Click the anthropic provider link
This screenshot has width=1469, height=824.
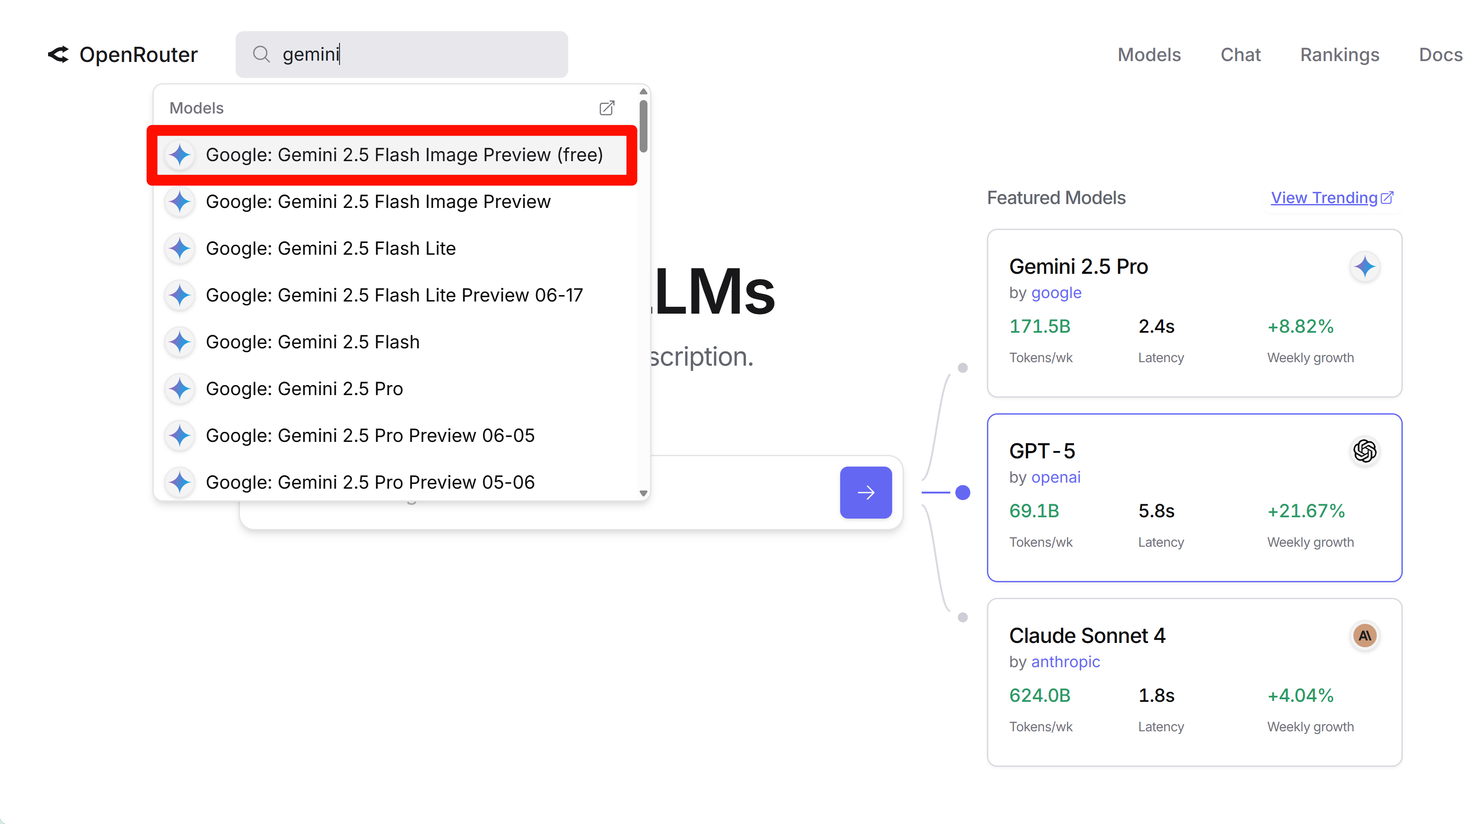[x=1065, y=662]
